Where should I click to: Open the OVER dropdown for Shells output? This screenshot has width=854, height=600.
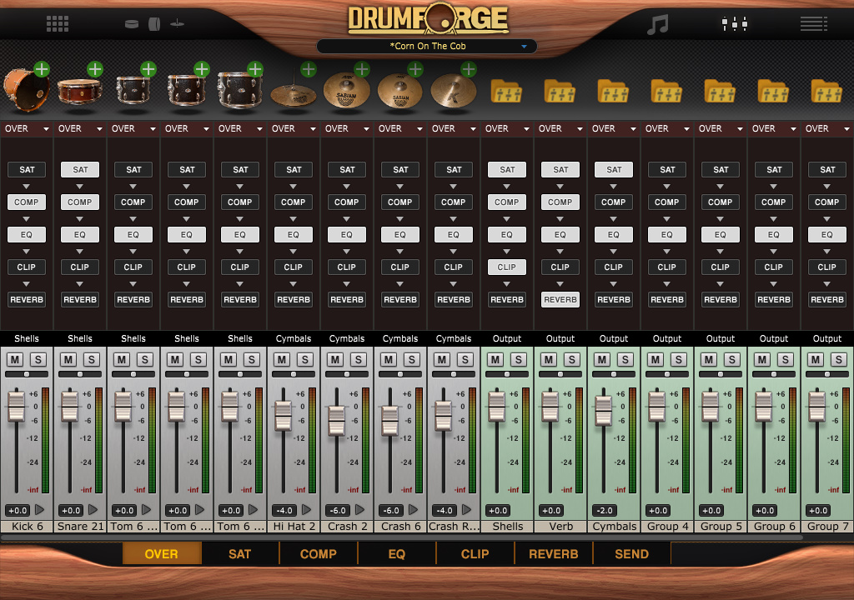tap(507, 129)
